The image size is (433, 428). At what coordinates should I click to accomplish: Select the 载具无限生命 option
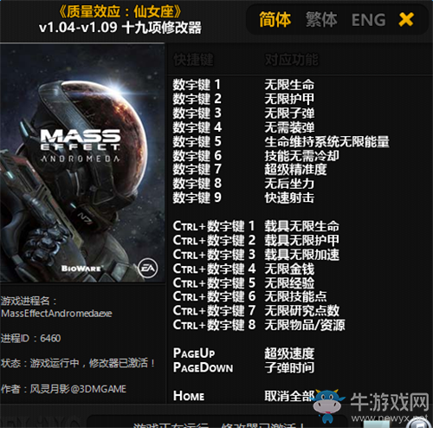(x=302, y=226)
